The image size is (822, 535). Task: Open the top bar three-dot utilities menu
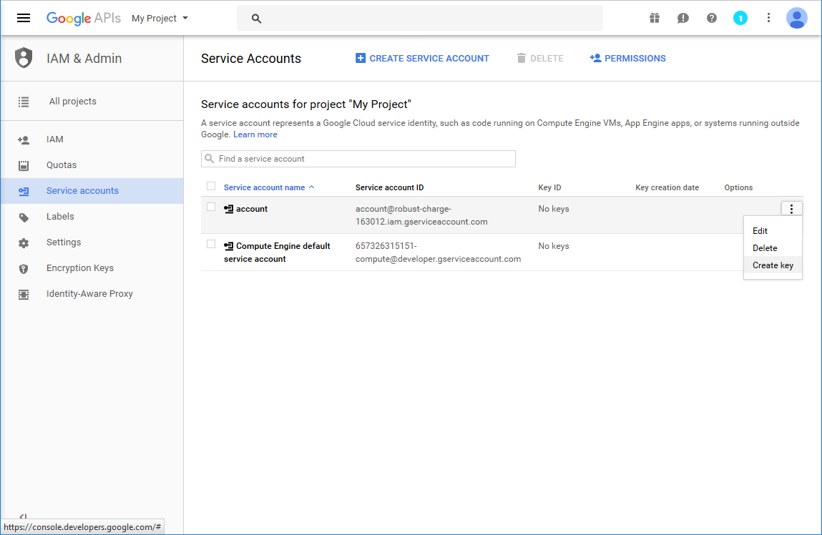point(769,18)
